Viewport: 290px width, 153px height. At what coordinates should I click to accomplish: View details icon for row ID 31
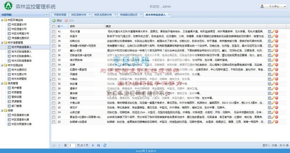(269, 79)
